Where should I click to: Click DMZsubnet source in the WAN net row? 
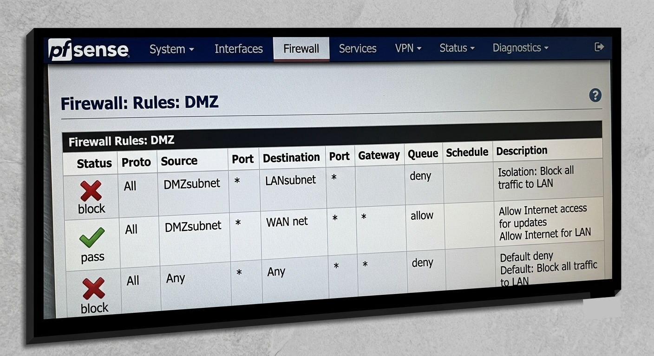pyautogui.click(x=193, y=226)
